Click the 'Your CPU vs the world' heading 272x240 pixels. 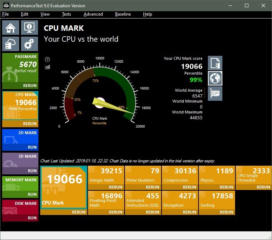pos(81,39)
